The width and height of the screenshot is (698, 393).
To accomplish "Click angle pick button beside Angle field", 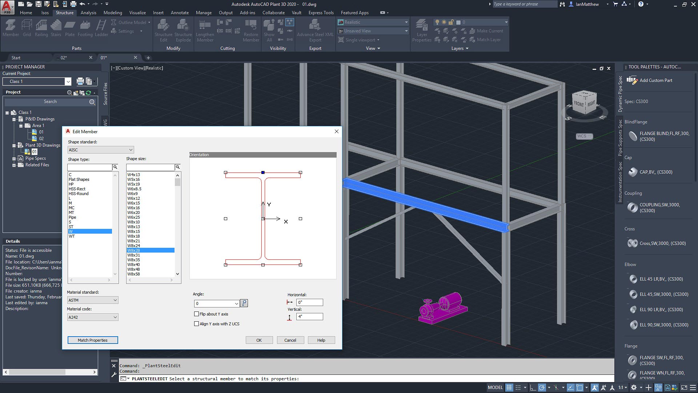I will click(x=244, y=303).
